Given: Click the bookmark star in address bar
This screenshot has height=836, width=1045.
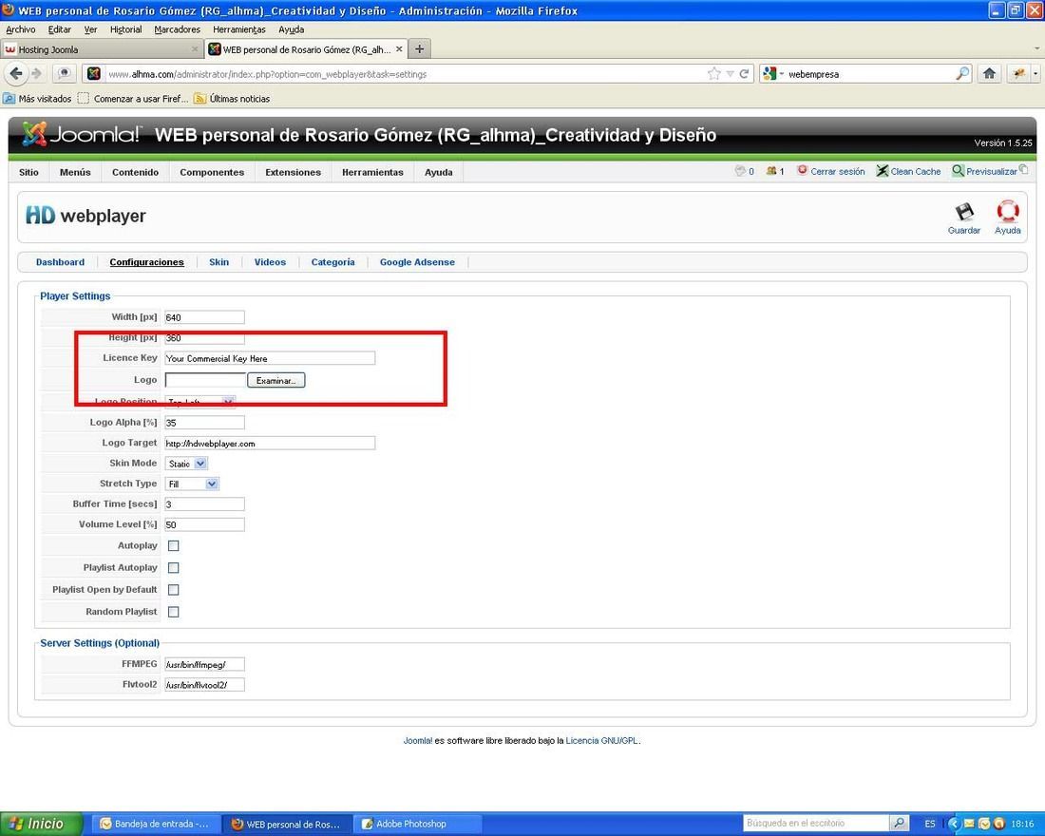Looking at the screenshot, I should click(x=713, y=74).
